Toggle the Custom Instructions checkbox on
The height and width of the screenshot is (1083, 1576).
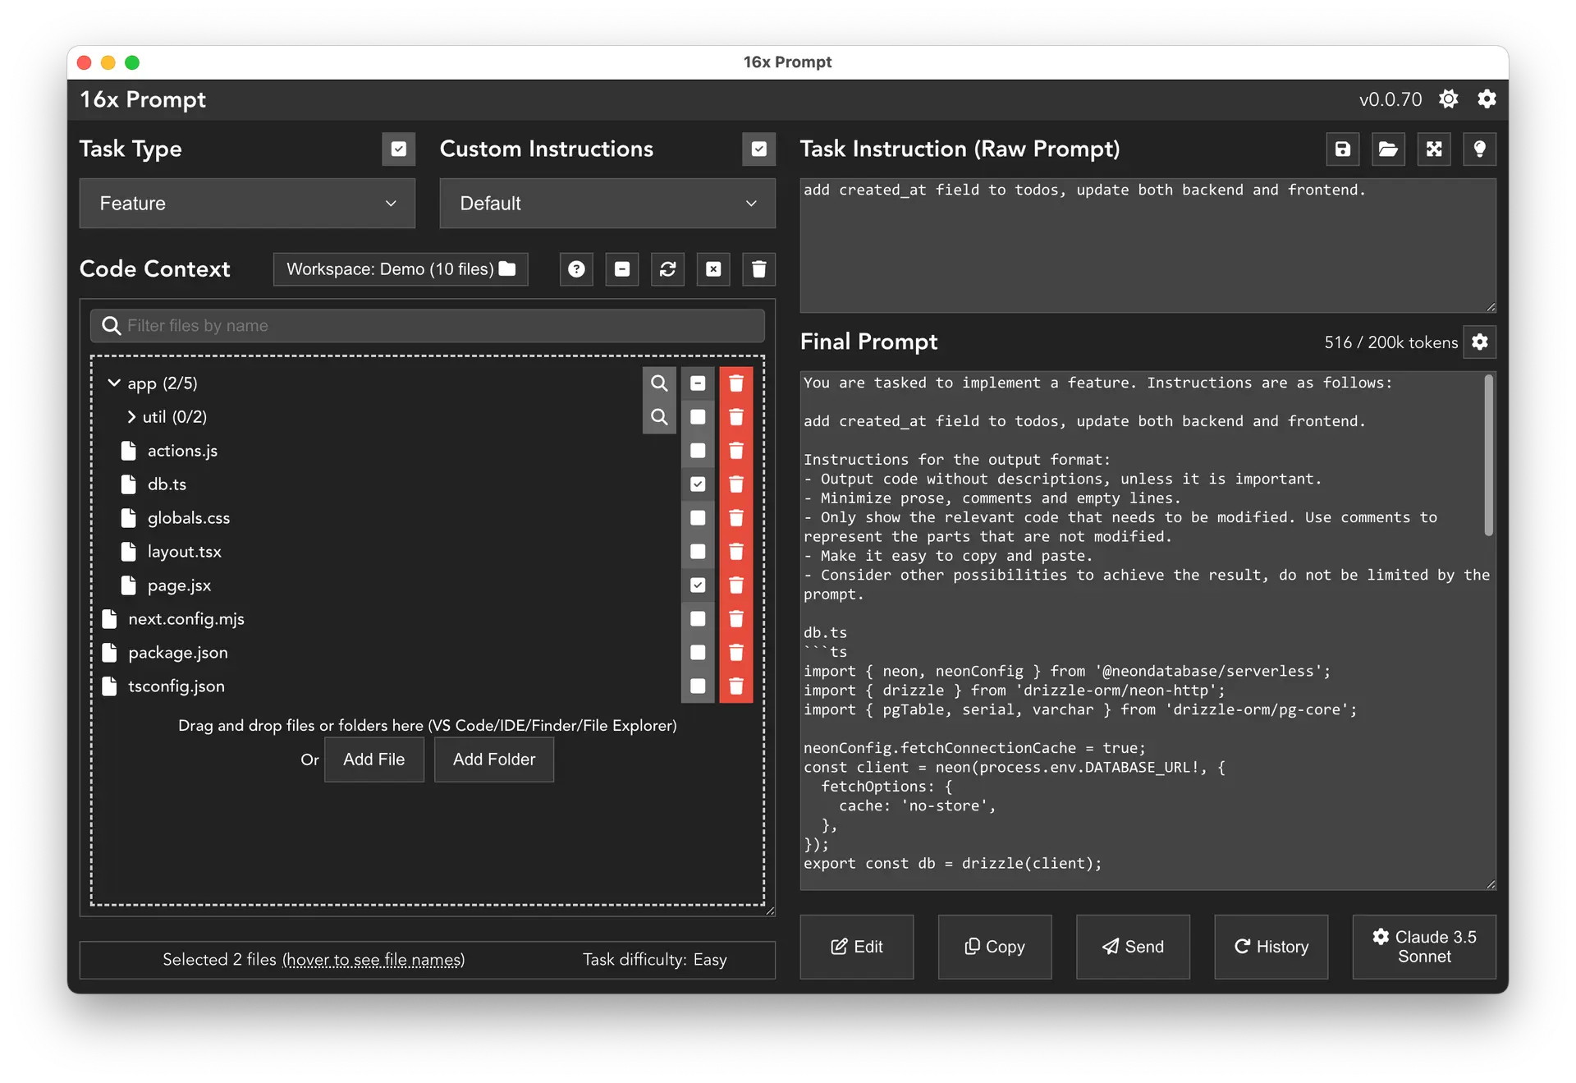tap(759, 149)
